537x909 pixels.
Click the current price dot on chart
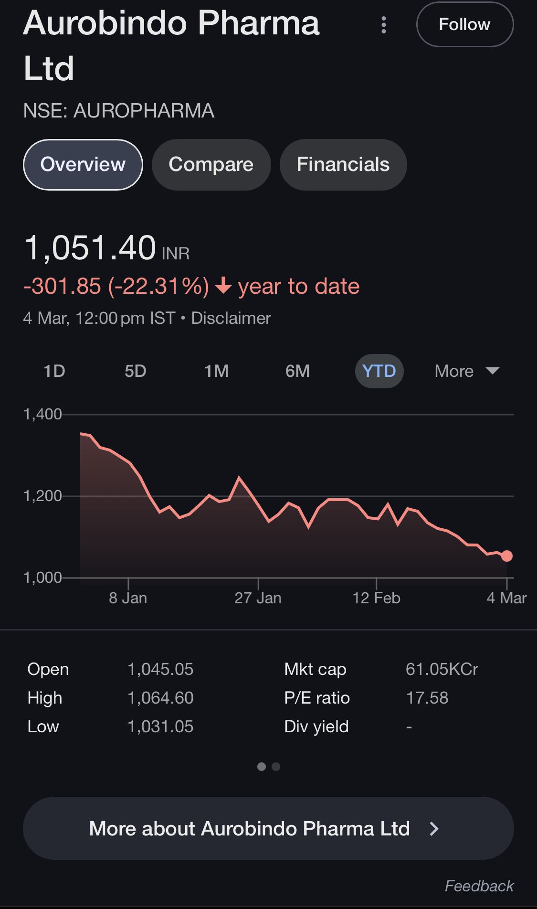507,556
